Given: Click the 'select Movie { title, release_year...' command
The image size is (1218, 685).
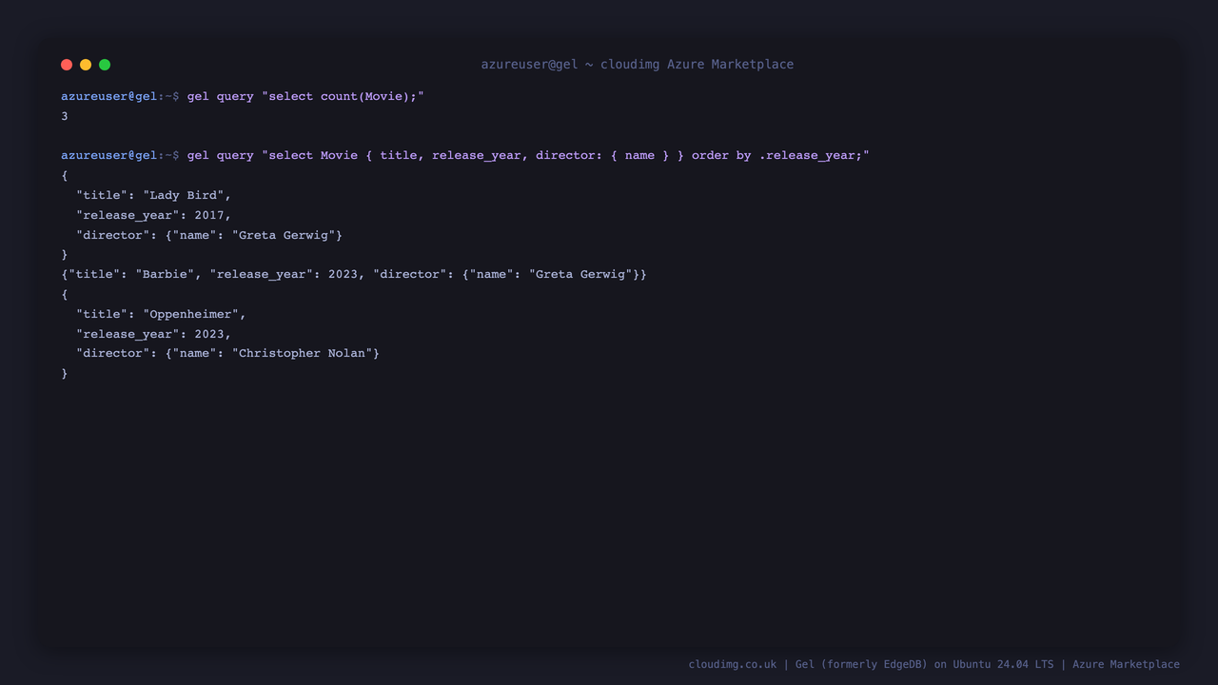Looking at the screenshot, I should click(528, 155).
